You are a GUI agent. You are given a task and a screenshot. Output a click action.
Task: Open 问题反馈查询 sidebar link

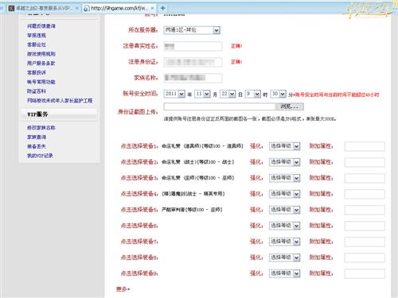point(41,26)
